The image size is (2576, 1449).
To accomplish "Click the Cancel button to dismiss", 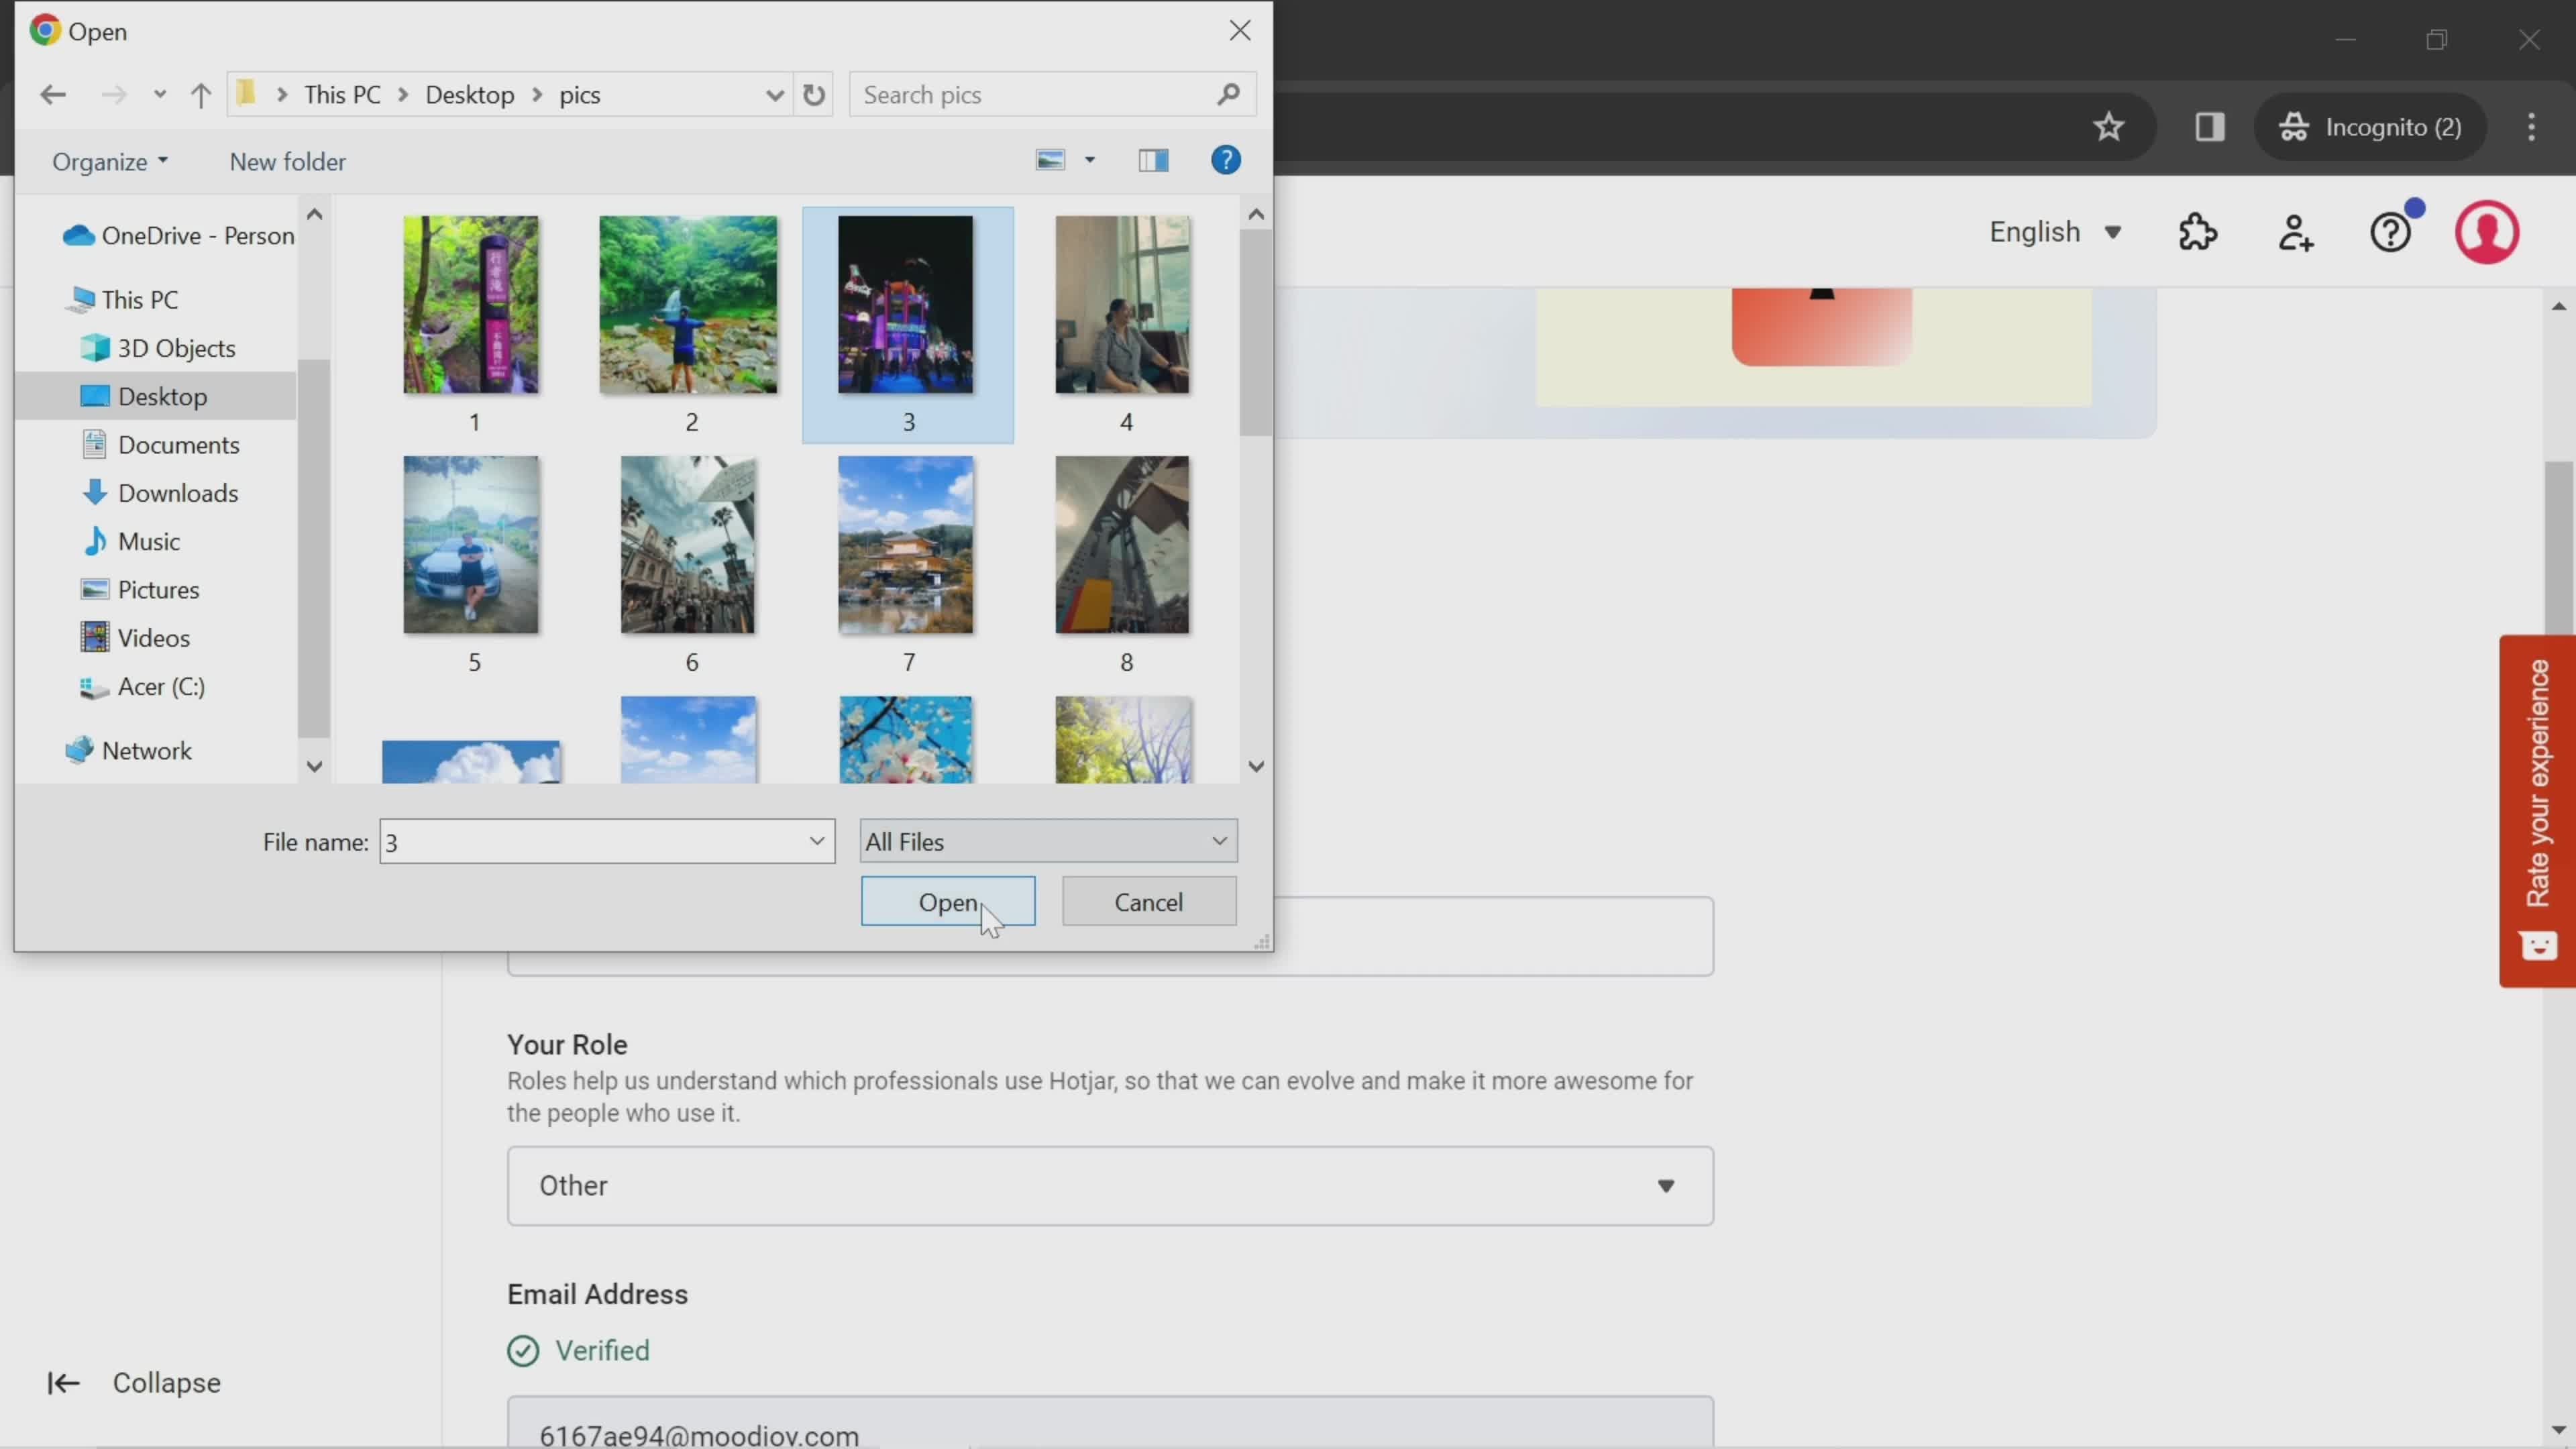I will click(1150, 902).
